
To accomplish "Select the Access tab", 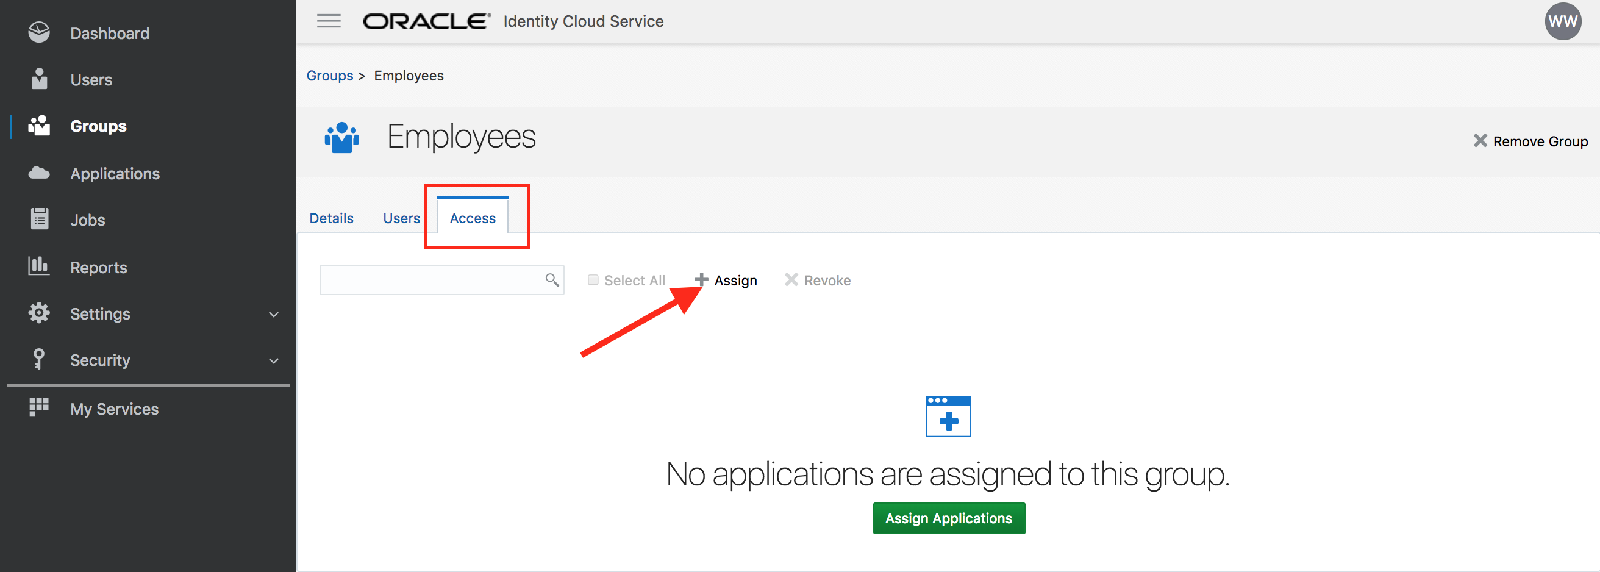I will (473, 216).
